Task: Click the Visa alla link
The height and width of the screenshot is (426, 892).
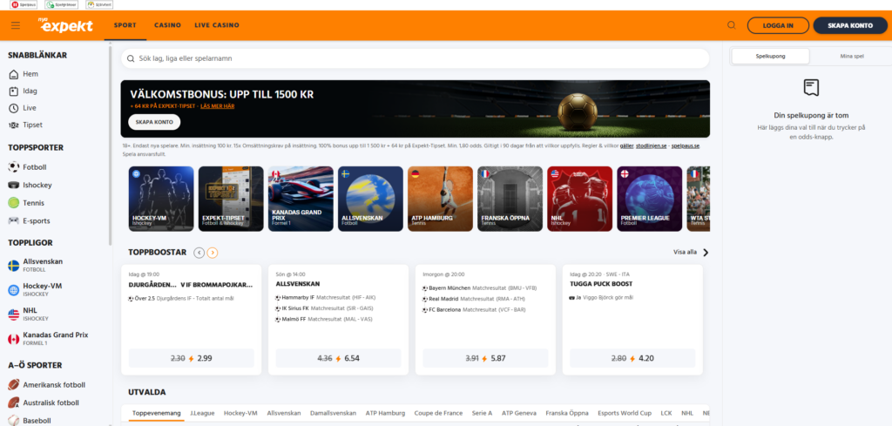Action: (685, 253)
